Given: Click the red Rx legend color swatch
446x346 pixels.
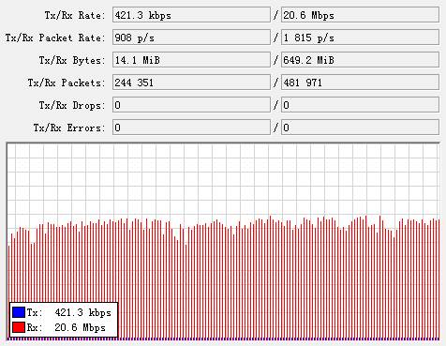Looking at the screenshot, I should 19,327.
